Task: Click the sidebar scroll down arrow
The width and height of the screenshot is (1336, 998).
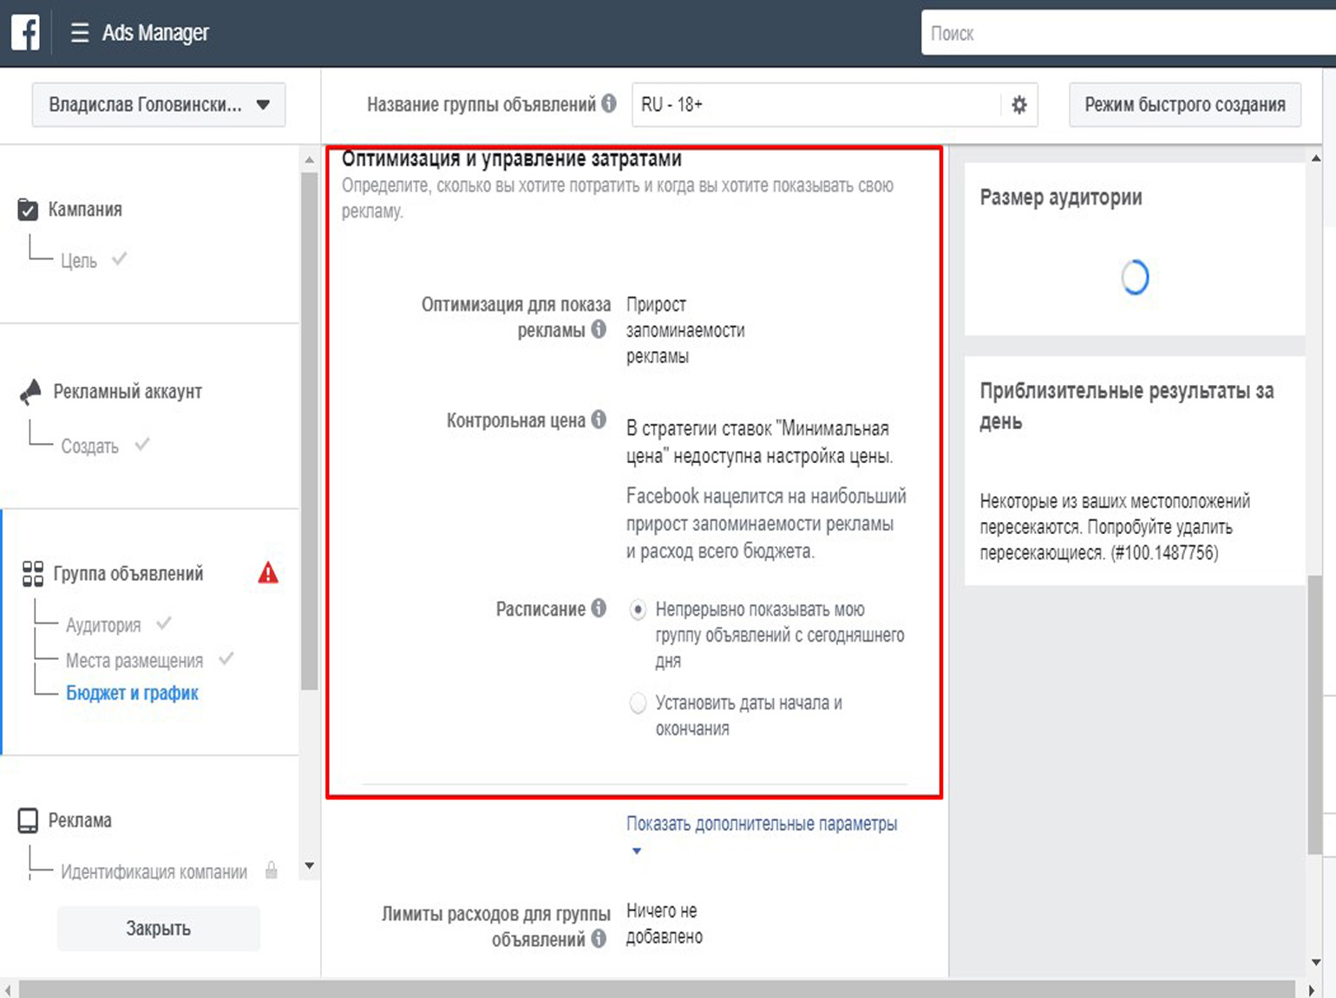Action: click(310, 866)
